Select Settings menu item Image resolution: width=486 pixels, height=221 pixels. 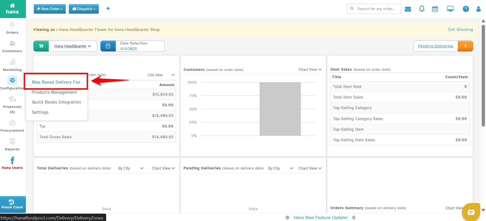pyautogui.click(x=40, y=112)
